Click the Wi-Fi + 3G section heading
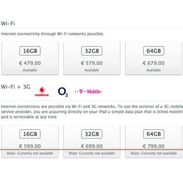Screen dimensions: 183x178 tap(16, 87)
